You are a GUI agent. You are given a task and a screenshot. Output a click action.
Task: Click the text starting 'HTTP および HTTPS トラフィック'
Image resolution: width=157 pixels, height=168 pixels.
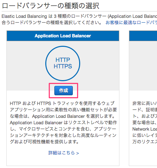(63, 123)
